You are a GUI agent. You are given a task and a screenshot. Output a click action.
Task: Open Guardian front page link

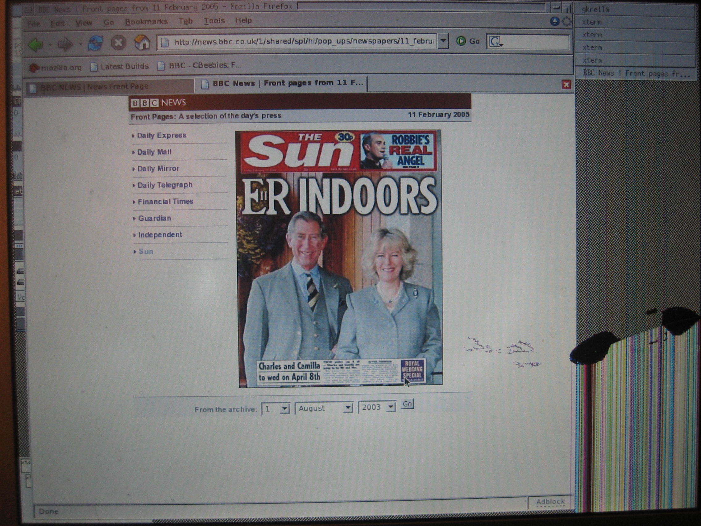tap(154, 218)
